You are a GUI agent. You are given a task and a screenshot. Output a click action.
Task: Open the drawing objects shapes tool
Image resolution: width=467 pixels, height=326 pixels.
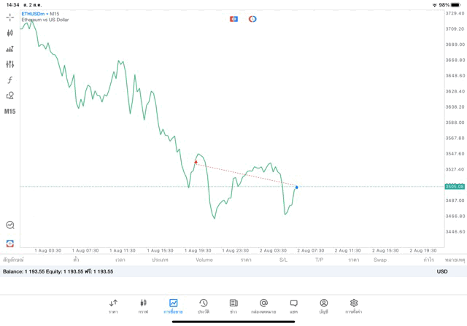(x=9, y=96)
